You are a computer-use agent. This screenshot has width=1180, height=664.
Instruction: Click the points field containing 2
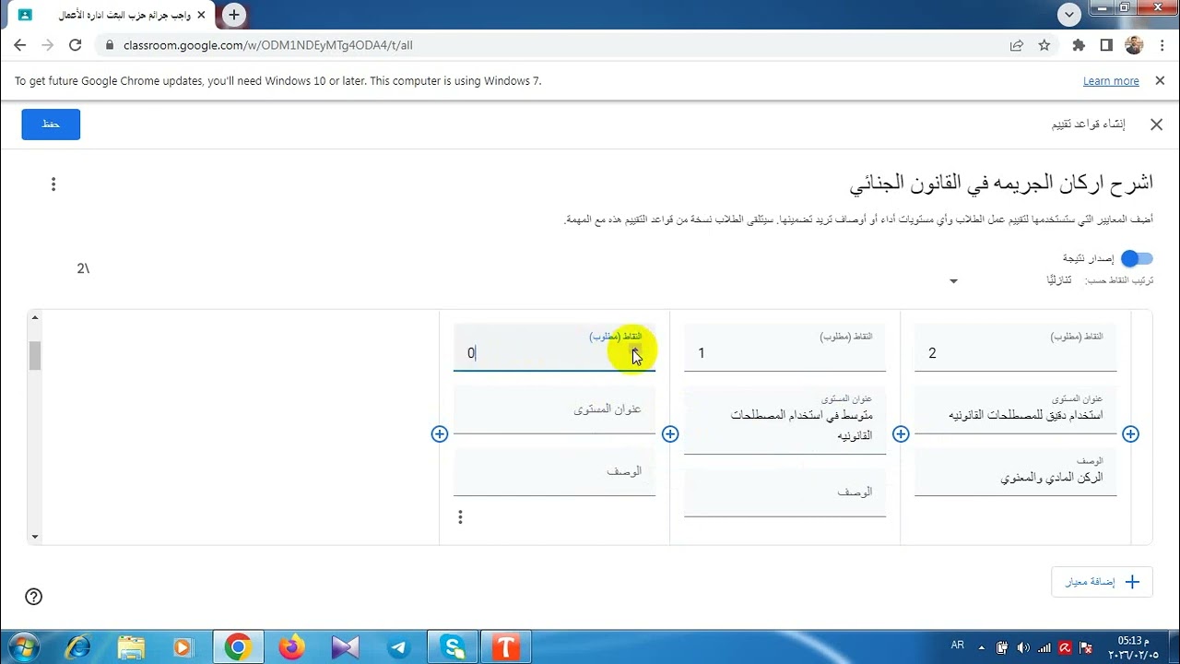(x=1015, y=348)
